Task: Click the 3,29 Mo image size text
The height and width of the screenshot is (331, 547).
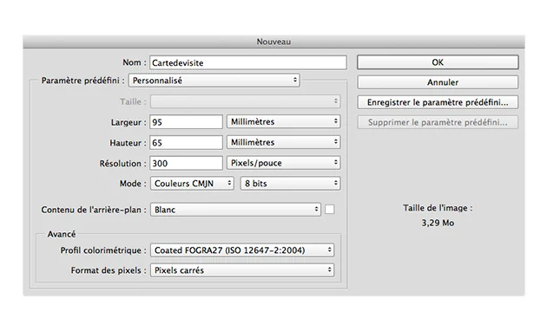Action: pos(438,223)
